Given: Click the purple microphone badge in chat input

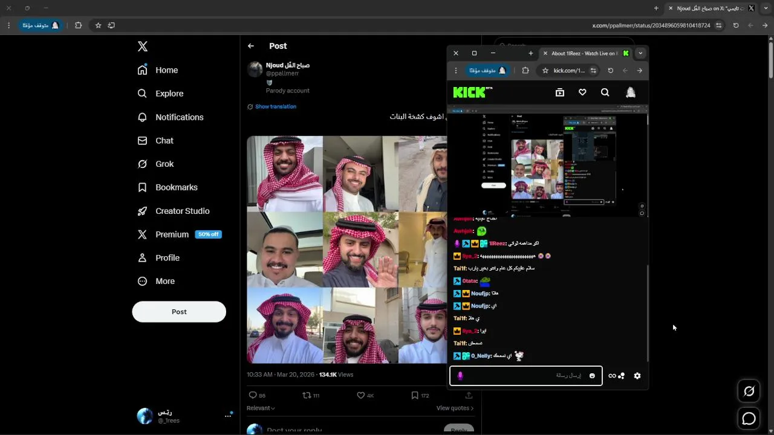Looking at the screenshot, I should click(x=460, y=376).
